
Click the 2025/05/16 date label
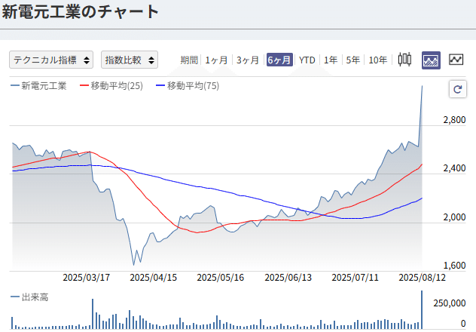tap(221, 277)
